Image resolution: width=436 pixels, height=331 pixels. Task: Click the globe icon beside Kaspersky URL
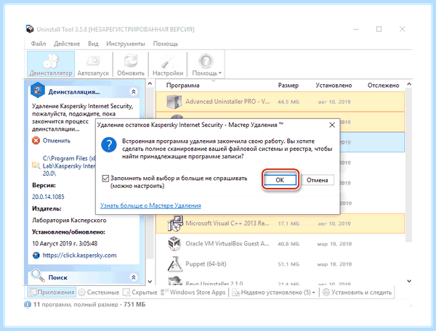point(36,256)
